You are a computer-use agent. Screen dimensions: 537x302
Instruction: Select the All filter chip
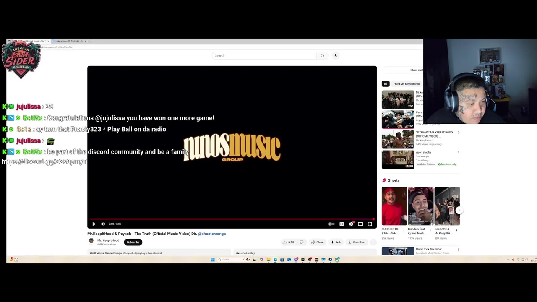click(386, 84)
